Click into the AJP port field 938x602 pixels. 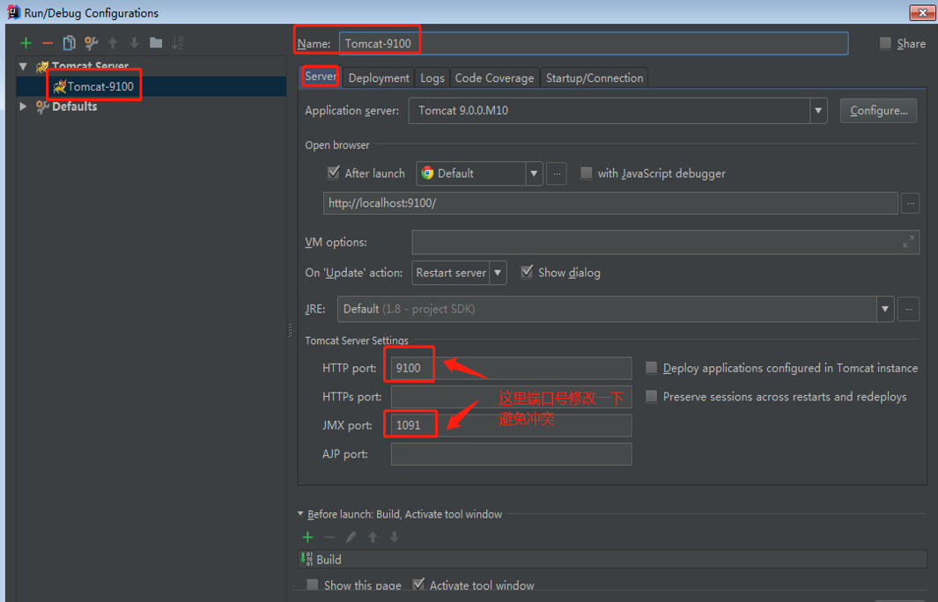pyautogui.click(x=512, y=454)
